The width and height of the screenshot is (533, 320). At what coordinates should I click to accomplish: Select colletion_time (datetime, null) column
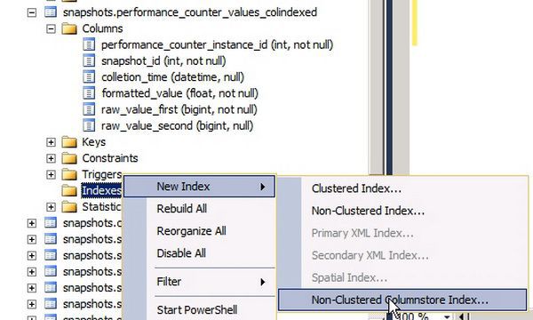point(172,77)
